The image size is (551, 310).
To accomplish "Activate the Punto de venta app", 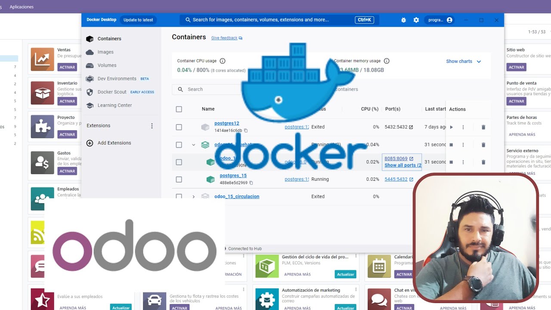I will [516, 101].
